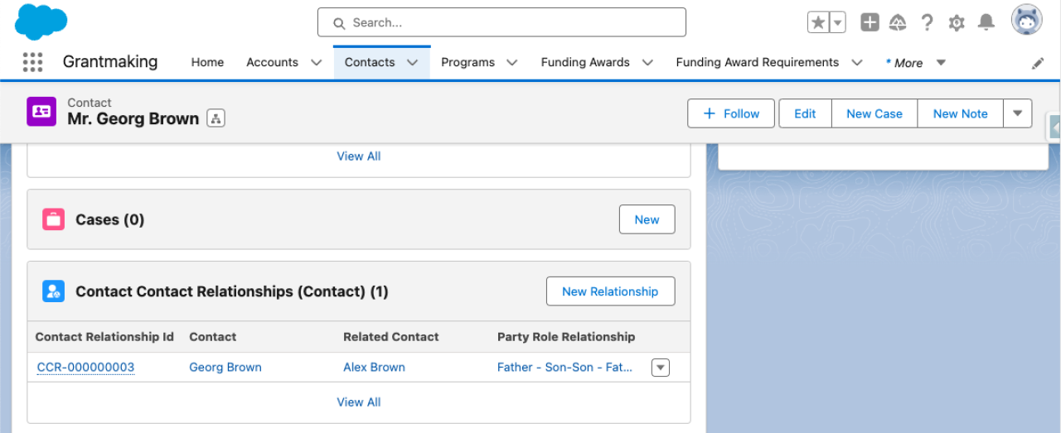Expand Funding Award Requirements dropdown chevron
The height and width of the screenshot is (433, 1061).
pyautogui.click(x=857, y=62)
